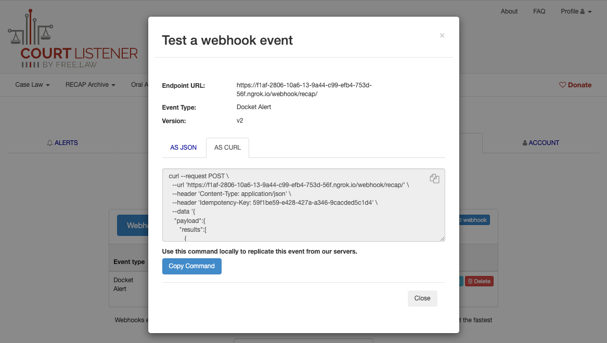This screenshot has width=607, height=343.
Task: Click the copy icon in the curl code box
Action: pos(434,178)
